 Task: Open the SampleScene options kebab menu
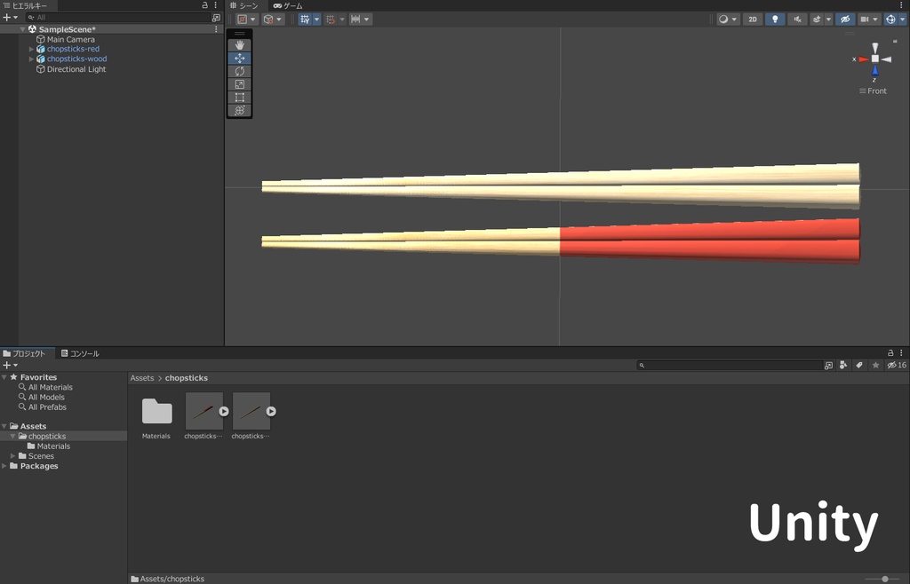tap(217, 29)
